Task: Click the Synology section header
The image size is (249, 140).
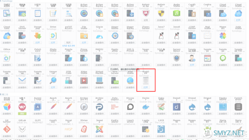Action: (7, 1)
